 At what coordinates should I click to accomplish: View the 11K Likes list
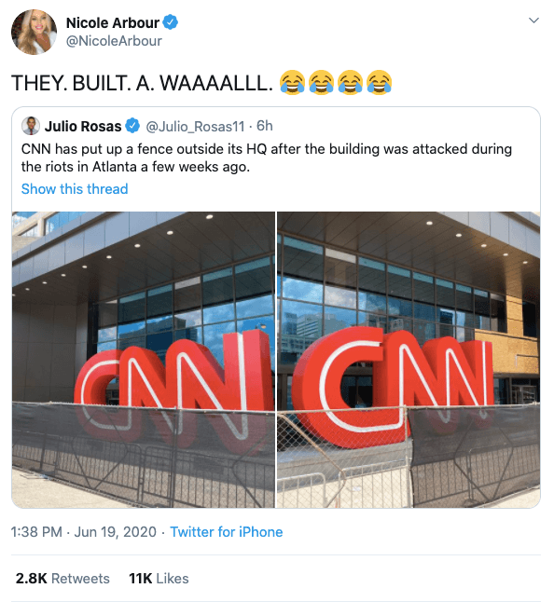159,578
